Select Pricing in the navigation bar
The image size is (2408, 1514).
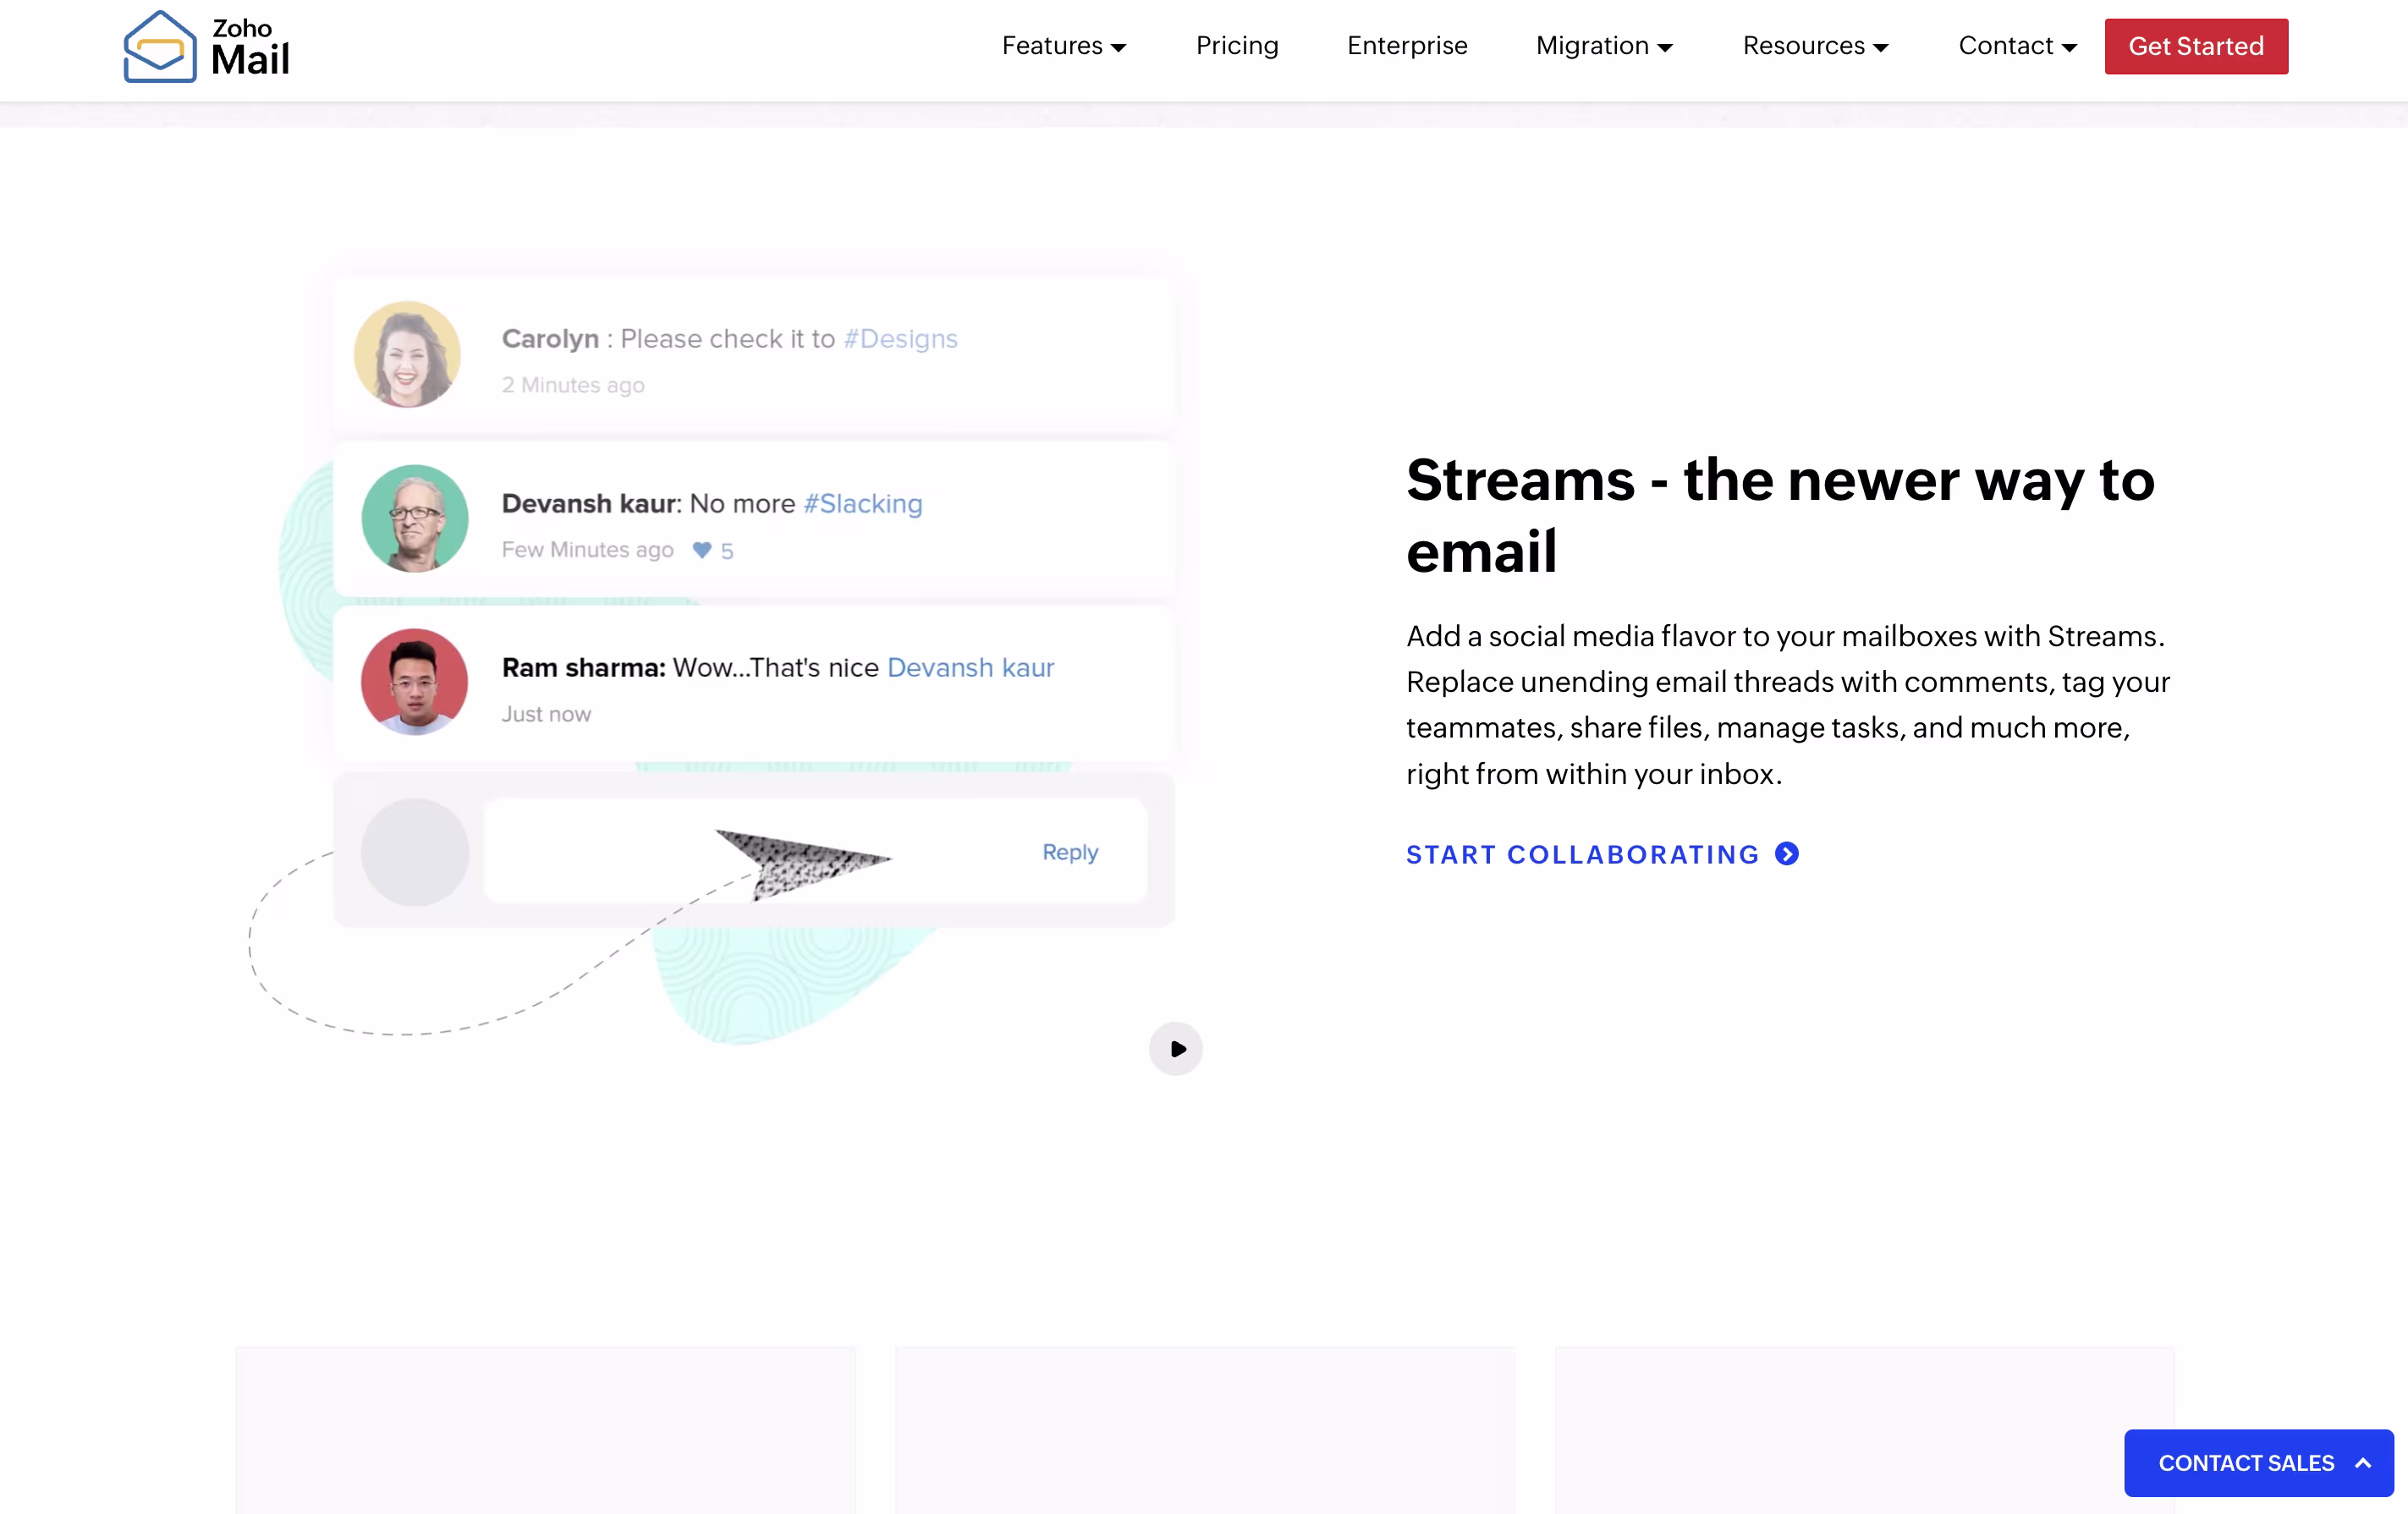pyautogui.click(x=1237, y=46)
